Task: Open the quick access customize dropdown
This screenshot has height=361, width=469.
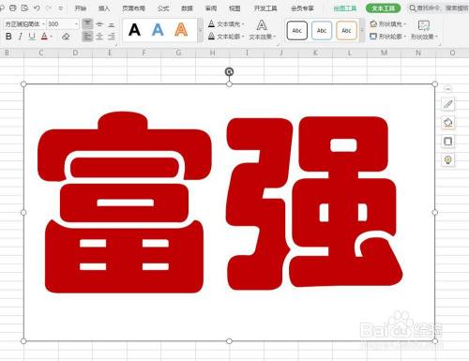Action: click(61, 8)
